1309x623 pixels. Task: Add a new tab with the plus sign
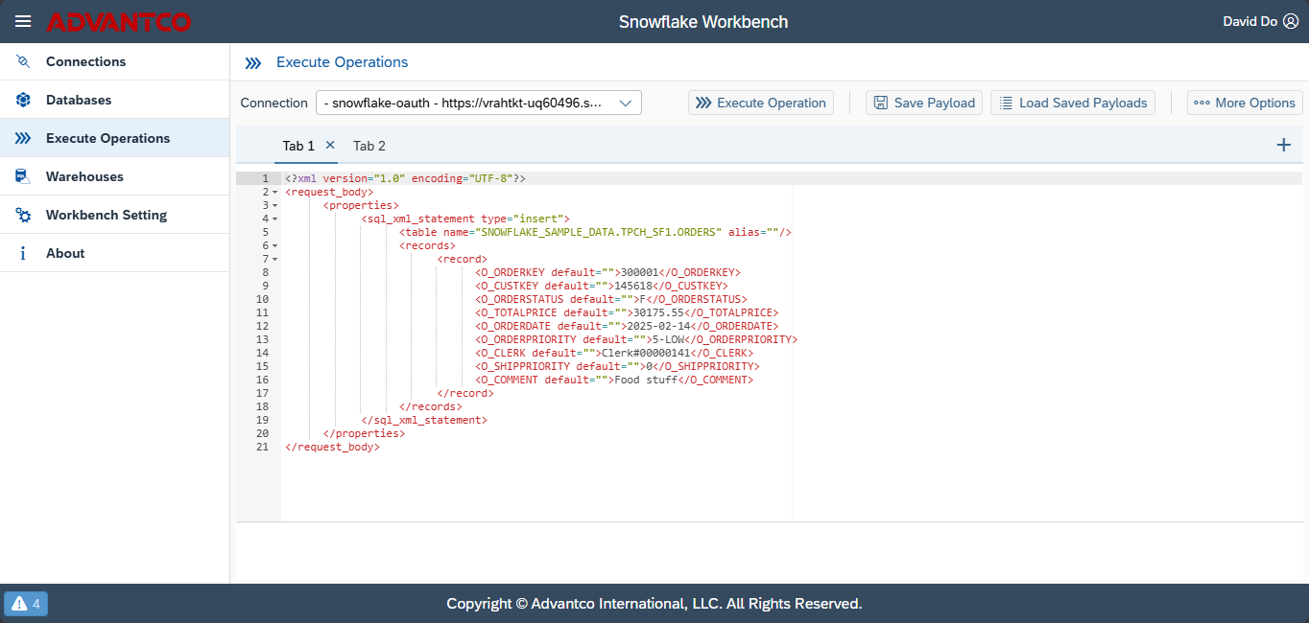tap(1283, 145)
